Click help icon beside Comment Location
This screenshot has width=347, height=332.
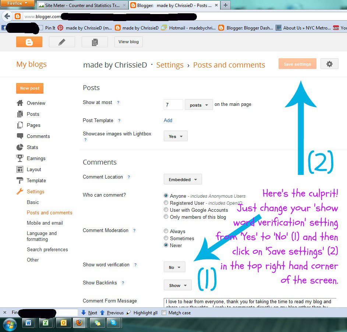pos(129,177)
